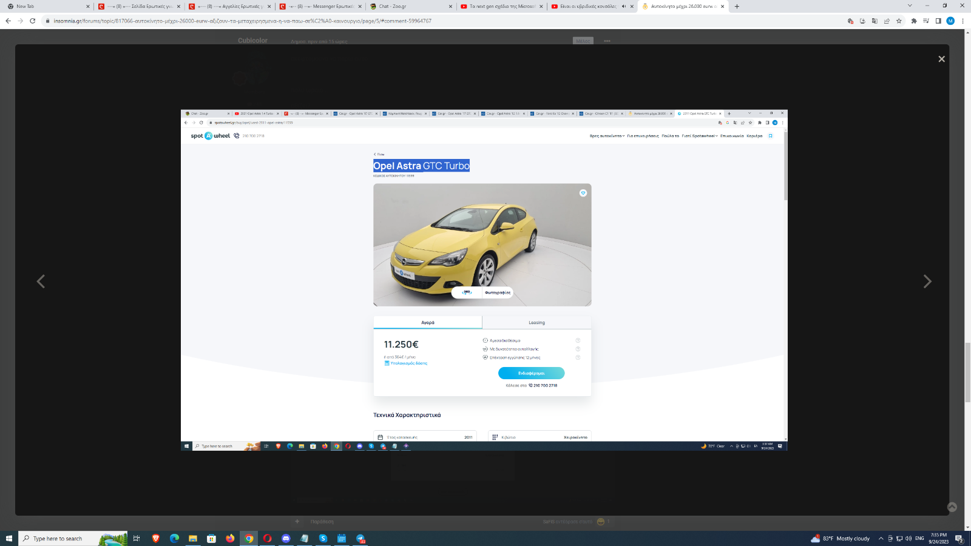Translate this page icon
The image size is (971, 546).
click(875, 21)
